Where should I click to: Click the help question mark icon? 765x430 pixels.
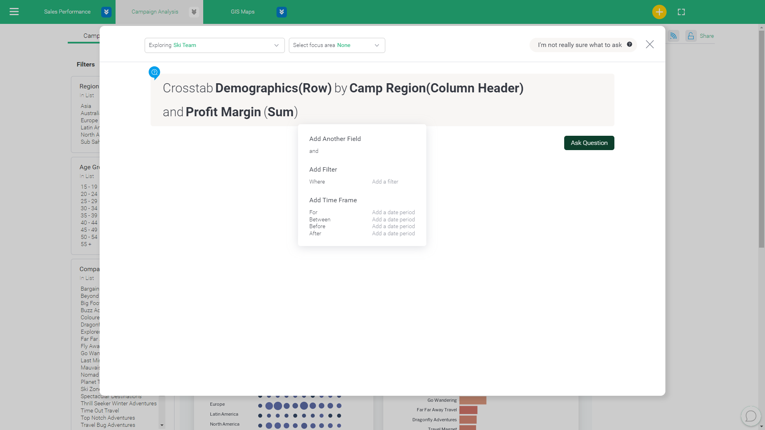[630, 44]
